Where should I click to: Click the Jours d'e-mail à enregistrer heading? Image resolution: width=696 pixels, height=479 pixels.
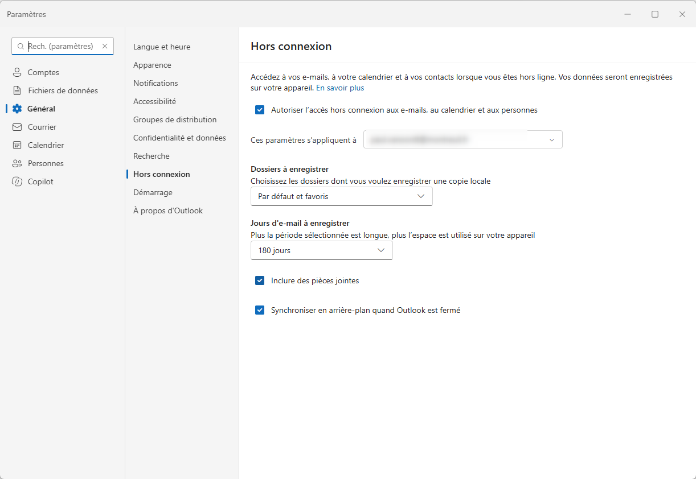point(300,223)
